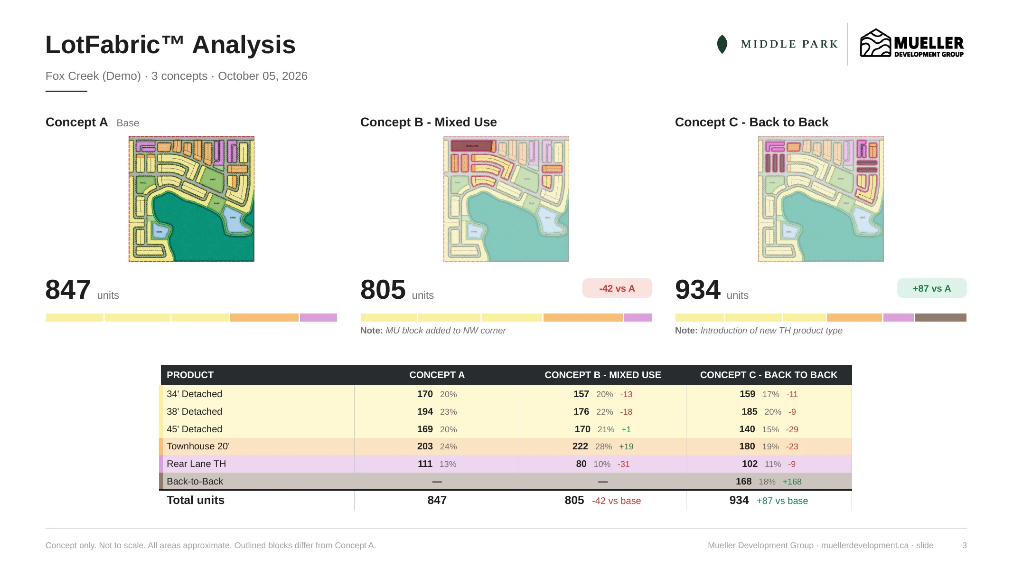Select the 34' Detached row label
The height and width of the screenshot is (570, 1013).
pyautogui.click(x=194, y=394)
